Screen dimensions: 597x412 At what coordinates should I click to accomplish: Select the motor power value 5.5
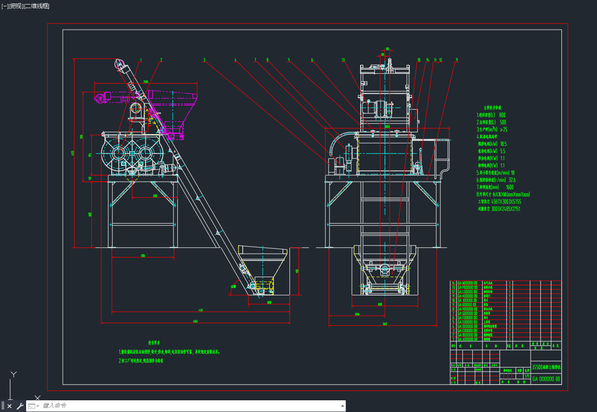[x=502, y=151]
